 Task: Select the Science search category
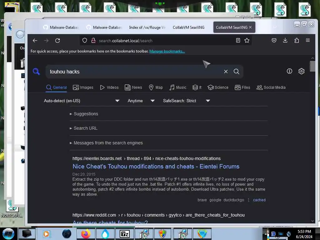218,87
